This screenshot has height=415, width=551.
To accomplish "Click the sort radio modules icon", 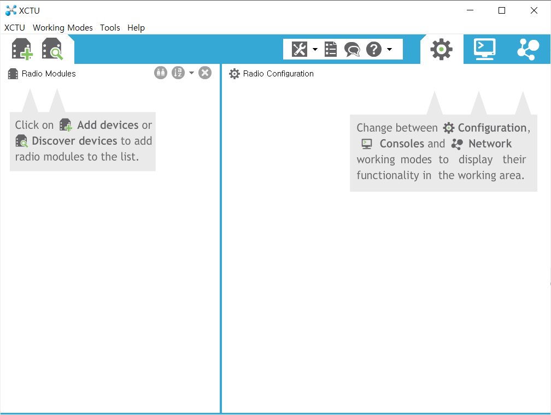I will pos(178,73).
